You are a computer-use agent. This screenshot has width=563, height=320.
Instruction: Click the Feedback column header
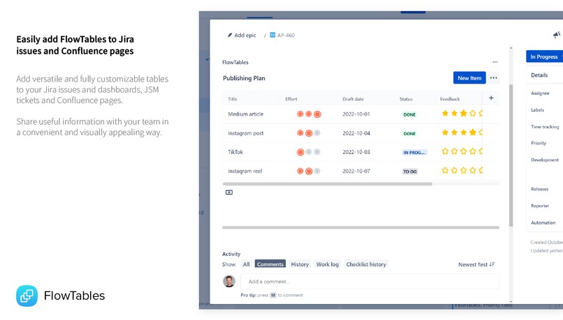(x=450, y=99)
